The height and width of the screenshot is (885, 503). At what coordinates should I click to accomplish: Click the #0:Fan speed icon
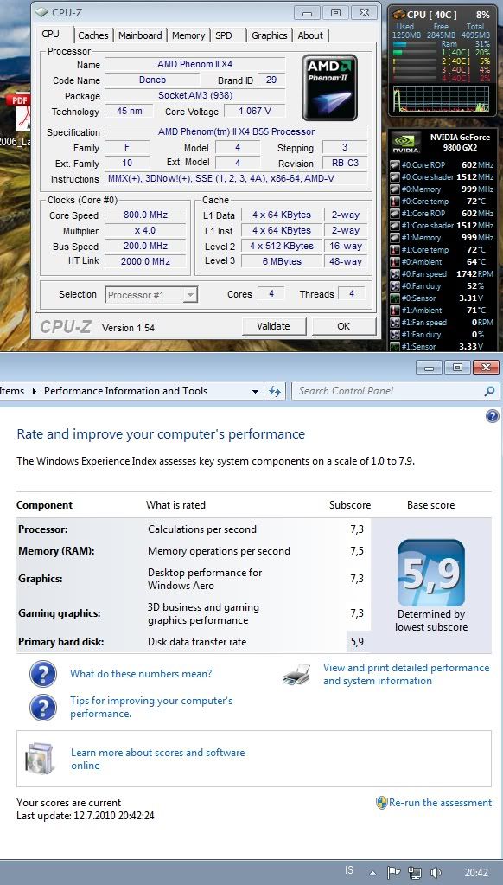click(395, 274)
